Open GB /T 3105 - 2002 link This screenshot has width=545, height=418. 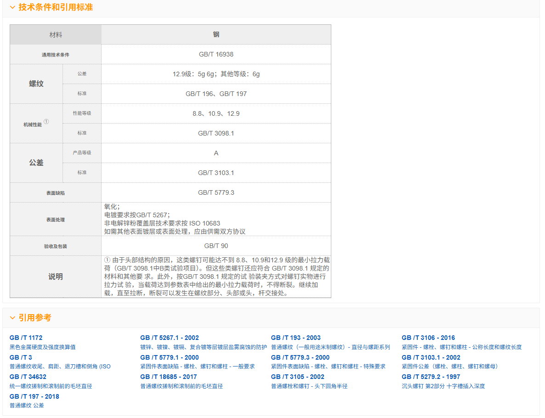(297, 377)
